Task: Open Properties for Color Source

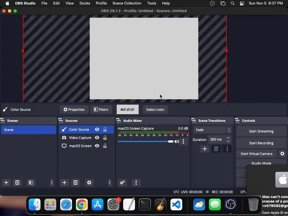Action: 74,109
